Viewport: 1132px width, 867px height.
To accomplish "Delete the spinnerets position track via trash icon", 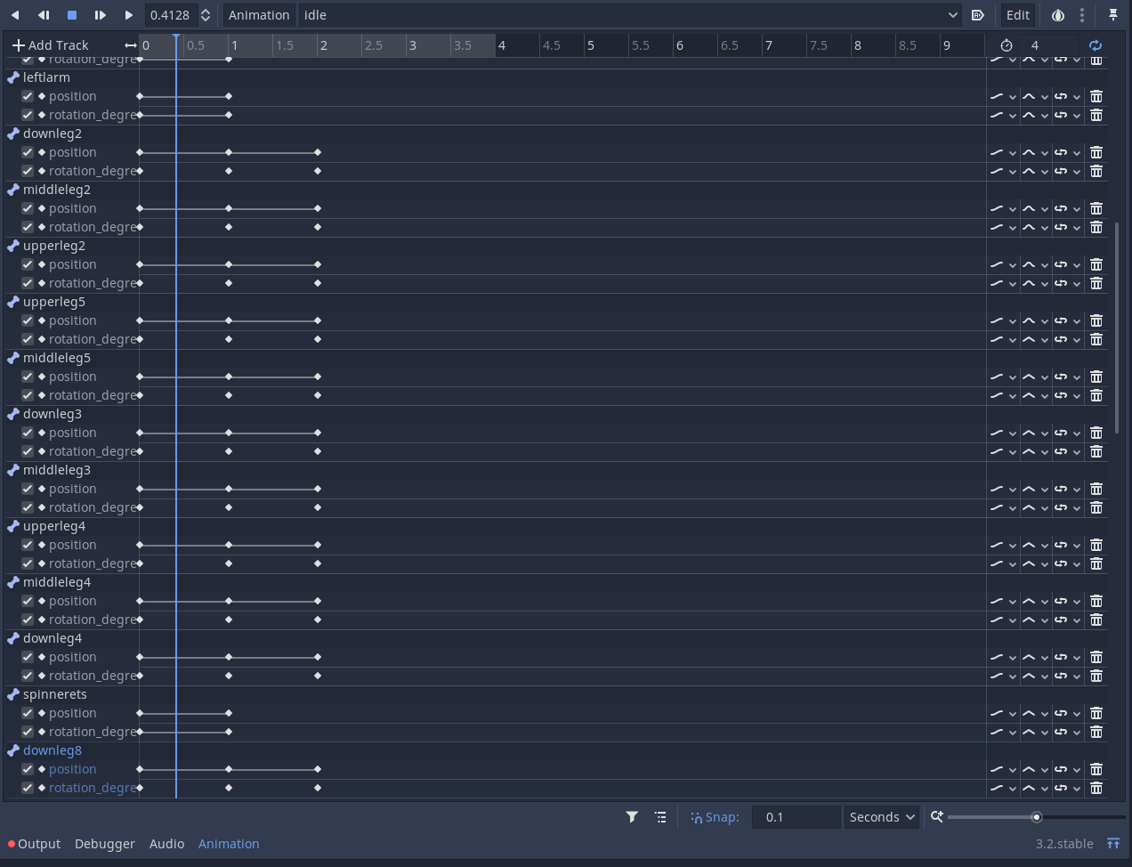I will click(x=1096, y=713).
